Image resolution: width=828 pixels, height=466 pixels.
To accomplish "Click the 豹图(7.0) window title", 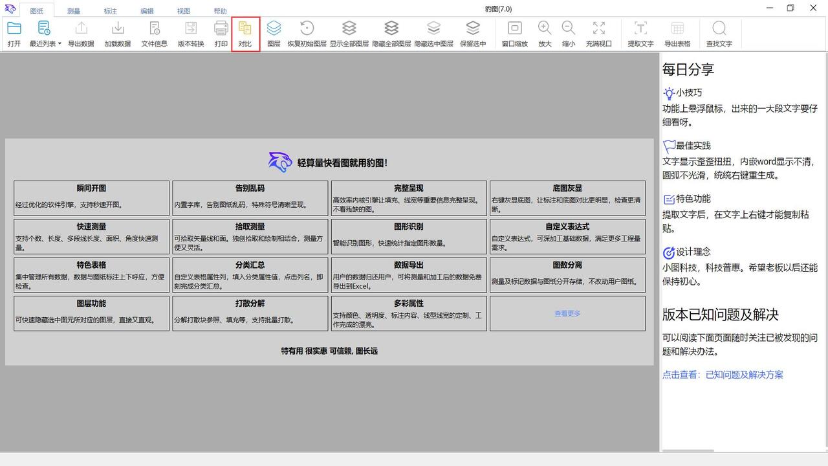I will pyautogui.click(x=497, y=8).
